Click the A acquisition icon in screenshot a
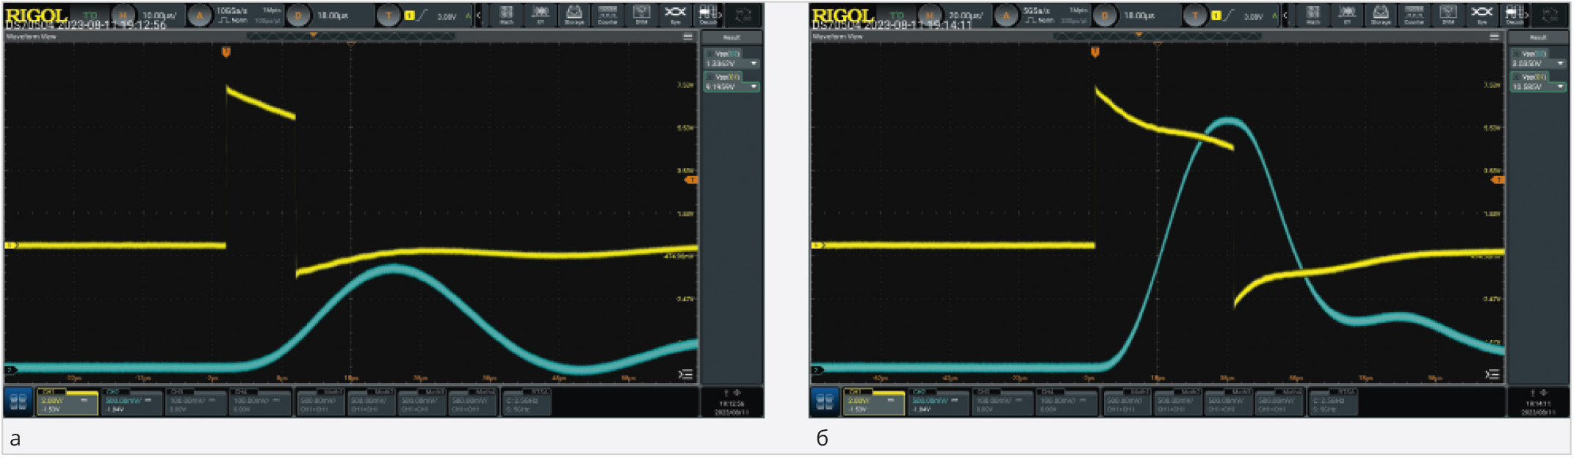This screenshot has height=458, width=1574. 199,15
